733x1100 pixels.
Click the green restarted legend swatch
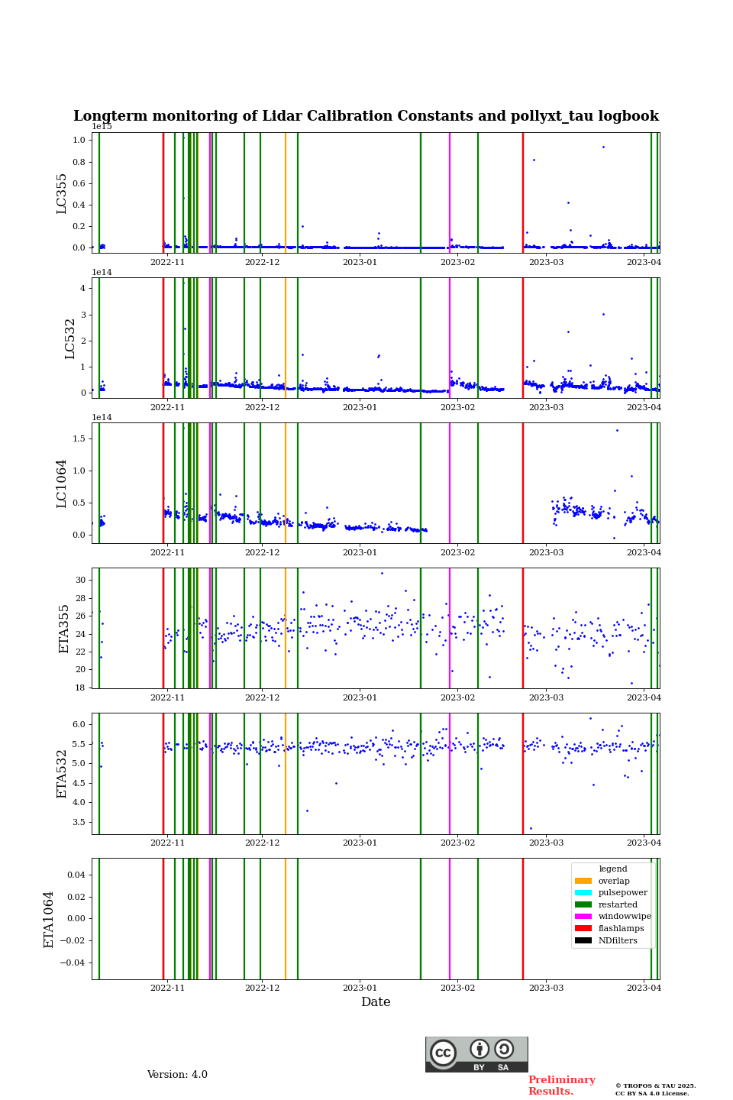pyautogui.click(x=583, y=904)
